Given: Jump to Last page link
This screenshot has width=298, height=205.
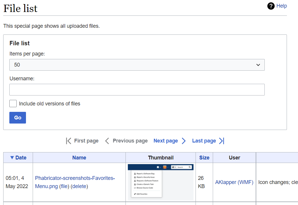Looking at the screenshot, I should [x=204, y=141].
